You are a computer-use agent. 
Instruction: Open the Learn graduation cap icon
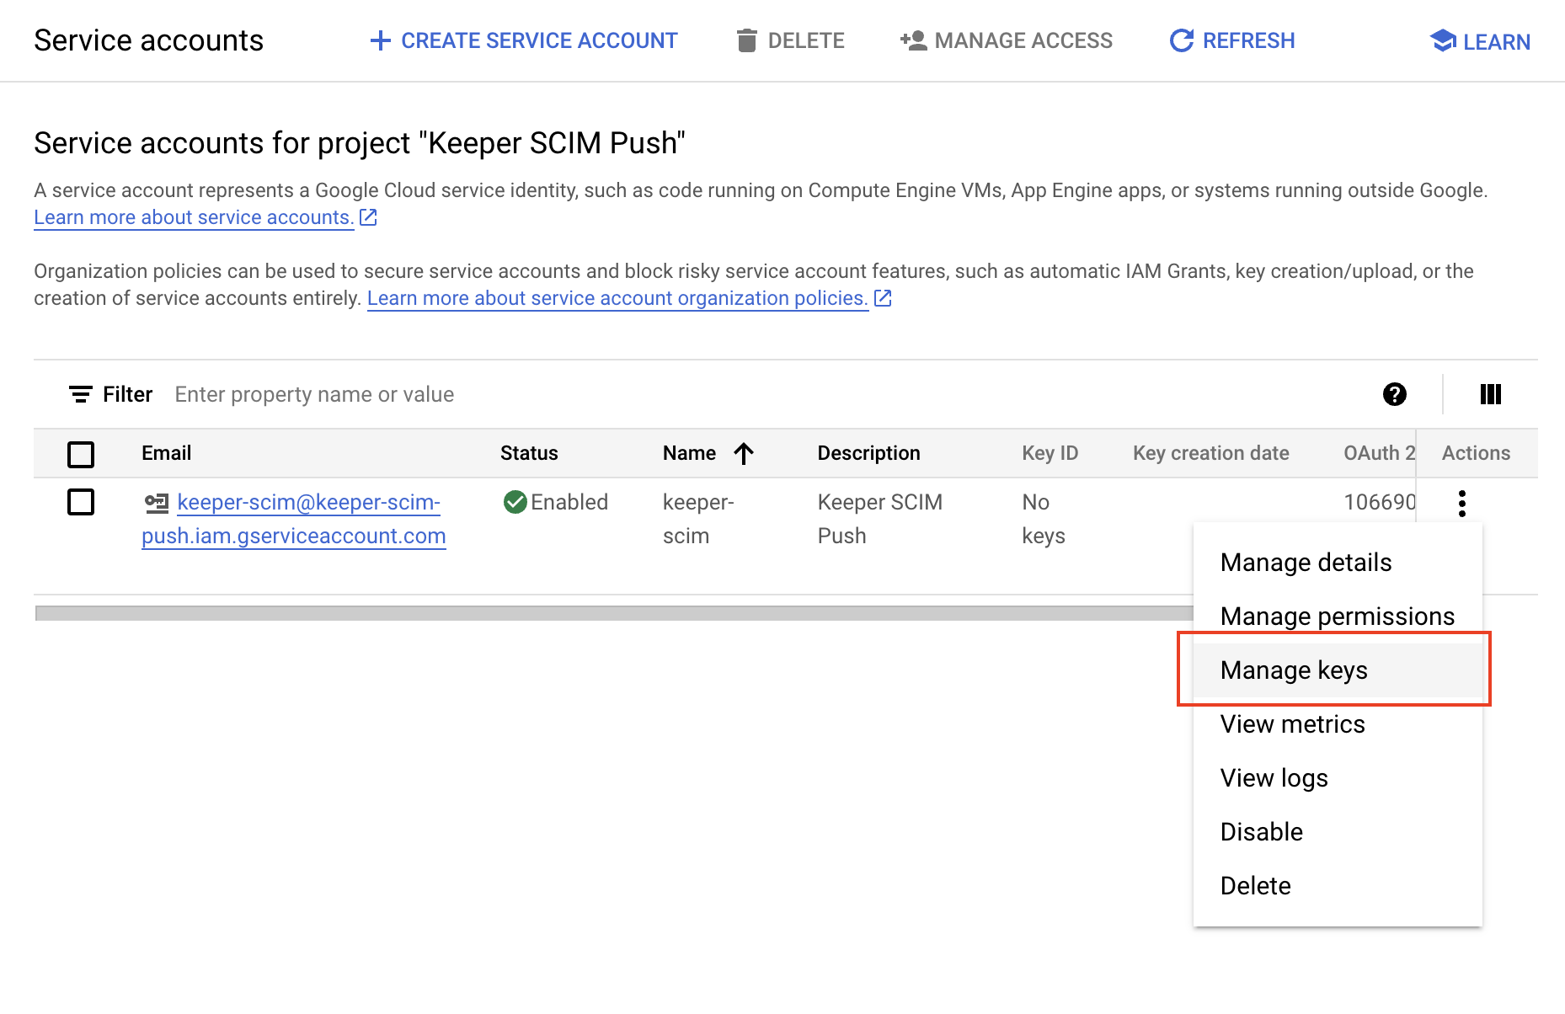coord(1443,40)
